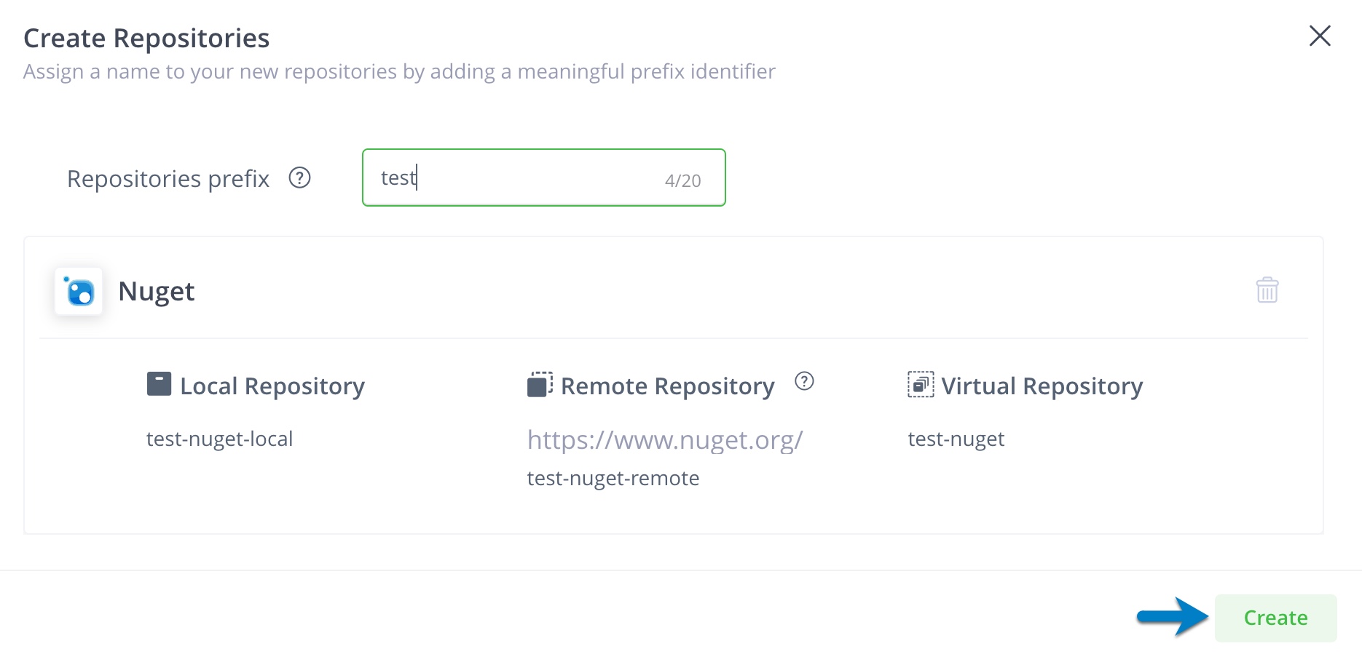Click the Create Repositories dialog title

coord(146,38)
